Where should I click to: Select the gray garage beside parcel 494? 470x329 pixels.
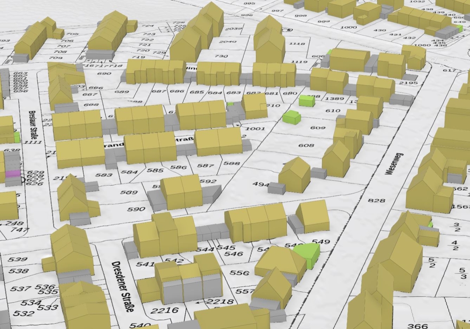tap(277, 188)
